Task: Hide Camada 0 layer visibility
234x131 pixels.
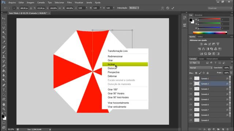Action: click(191, 120)
